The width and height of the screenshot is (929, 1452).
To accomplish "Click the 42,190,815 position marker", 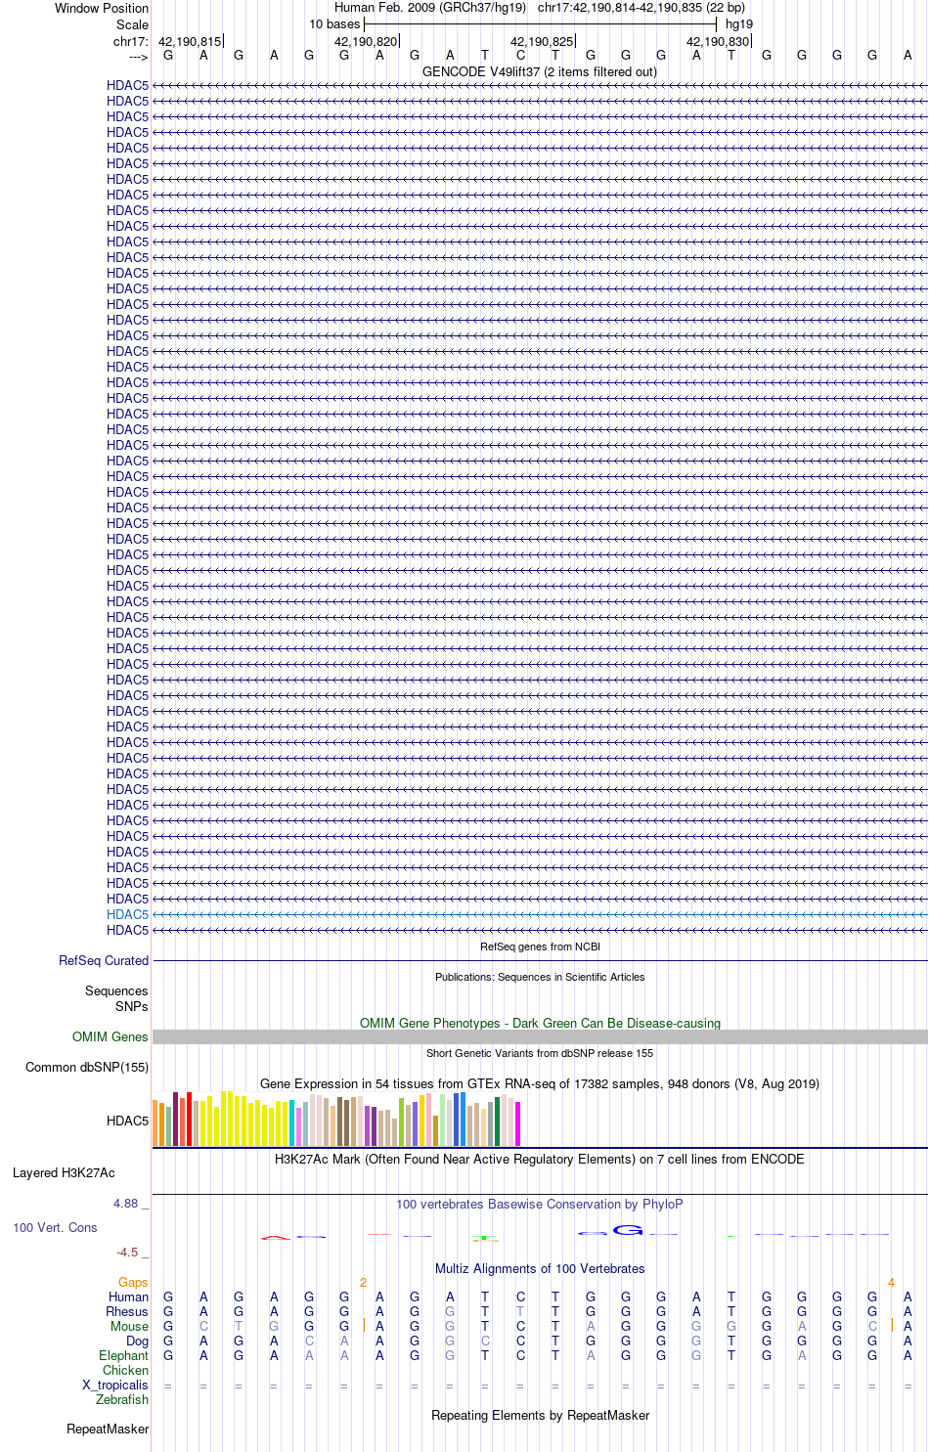I will (190, 41).
